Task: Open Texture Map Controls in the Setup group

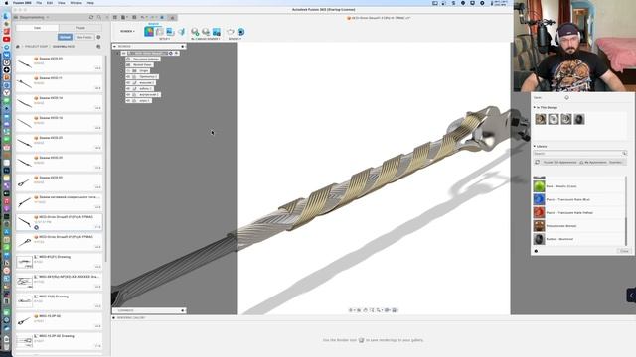Action: pyautogui.click(x=181, y=32)
